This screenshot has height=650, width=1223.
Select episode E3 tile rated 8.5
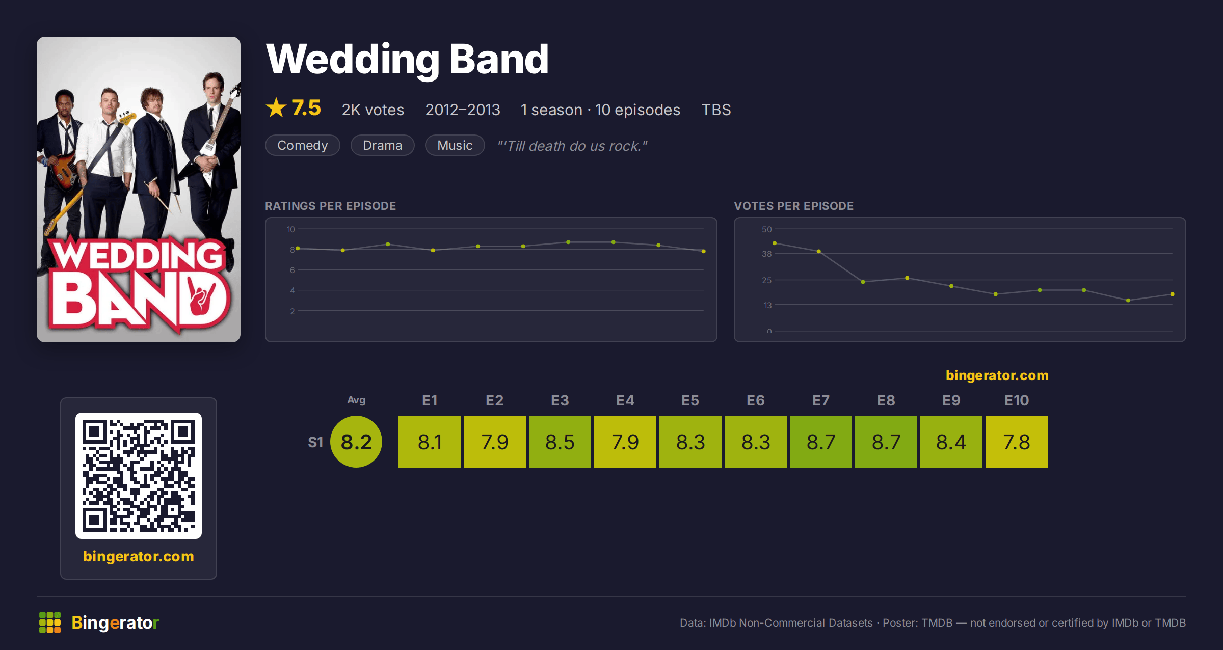point(560,442)
